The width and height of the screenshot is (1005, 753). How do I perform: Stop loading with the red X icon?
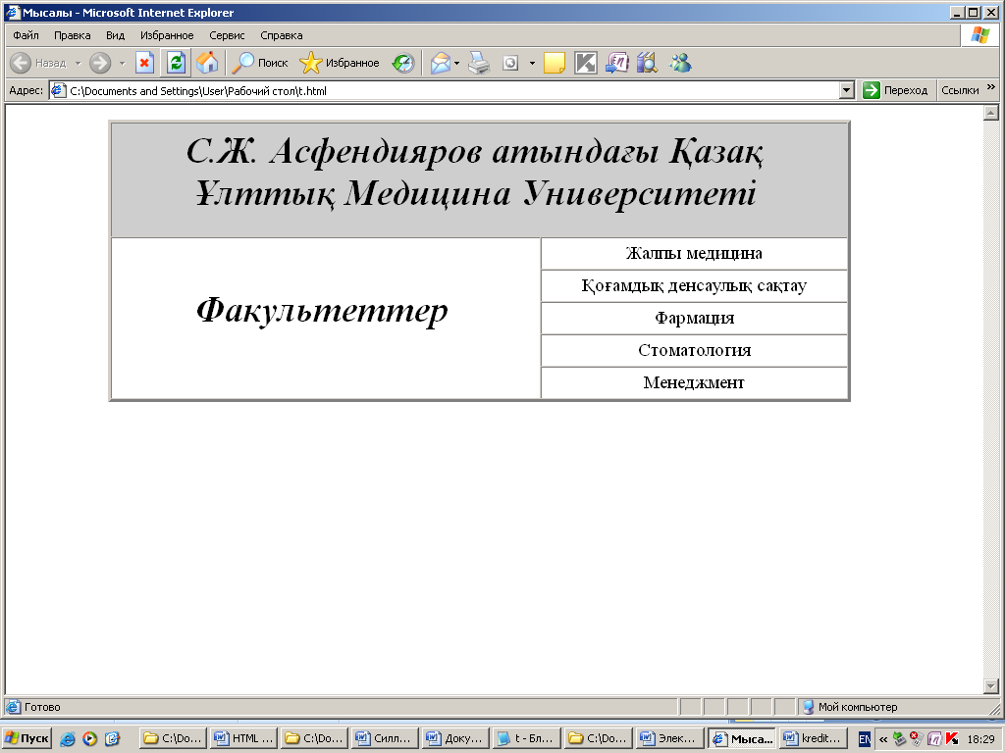coord(145,63)
